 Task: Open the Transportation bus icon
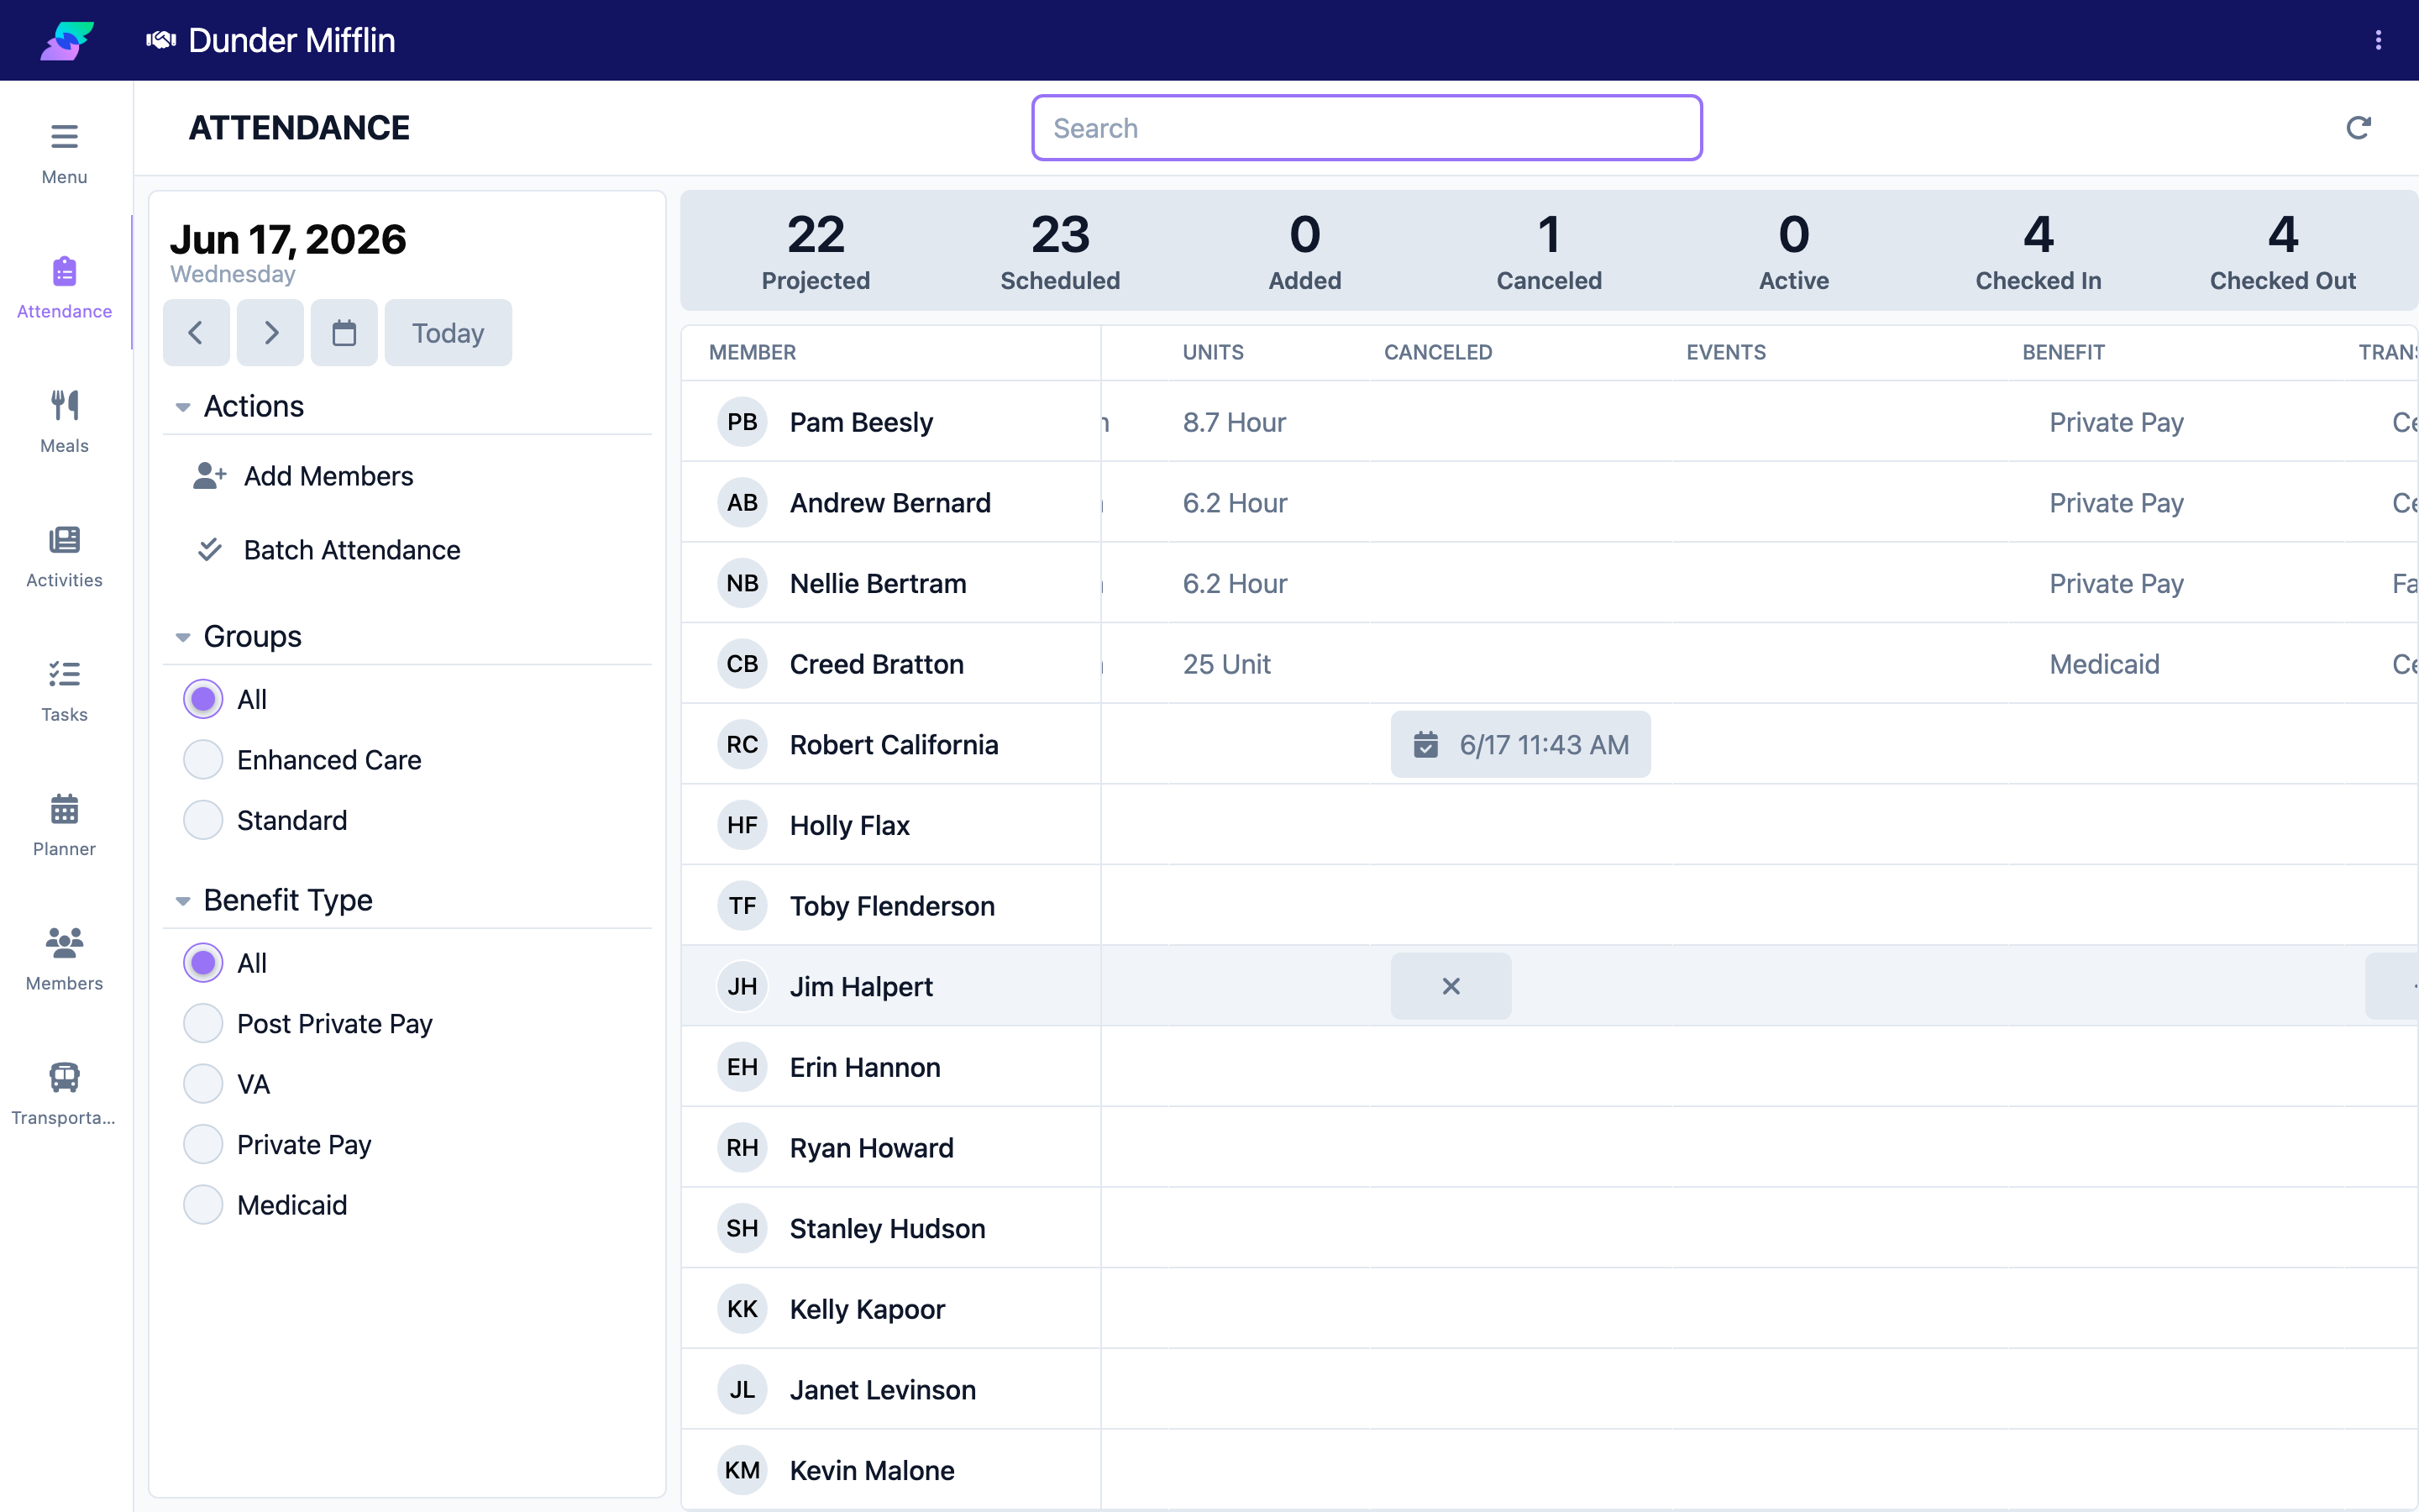64,1077
